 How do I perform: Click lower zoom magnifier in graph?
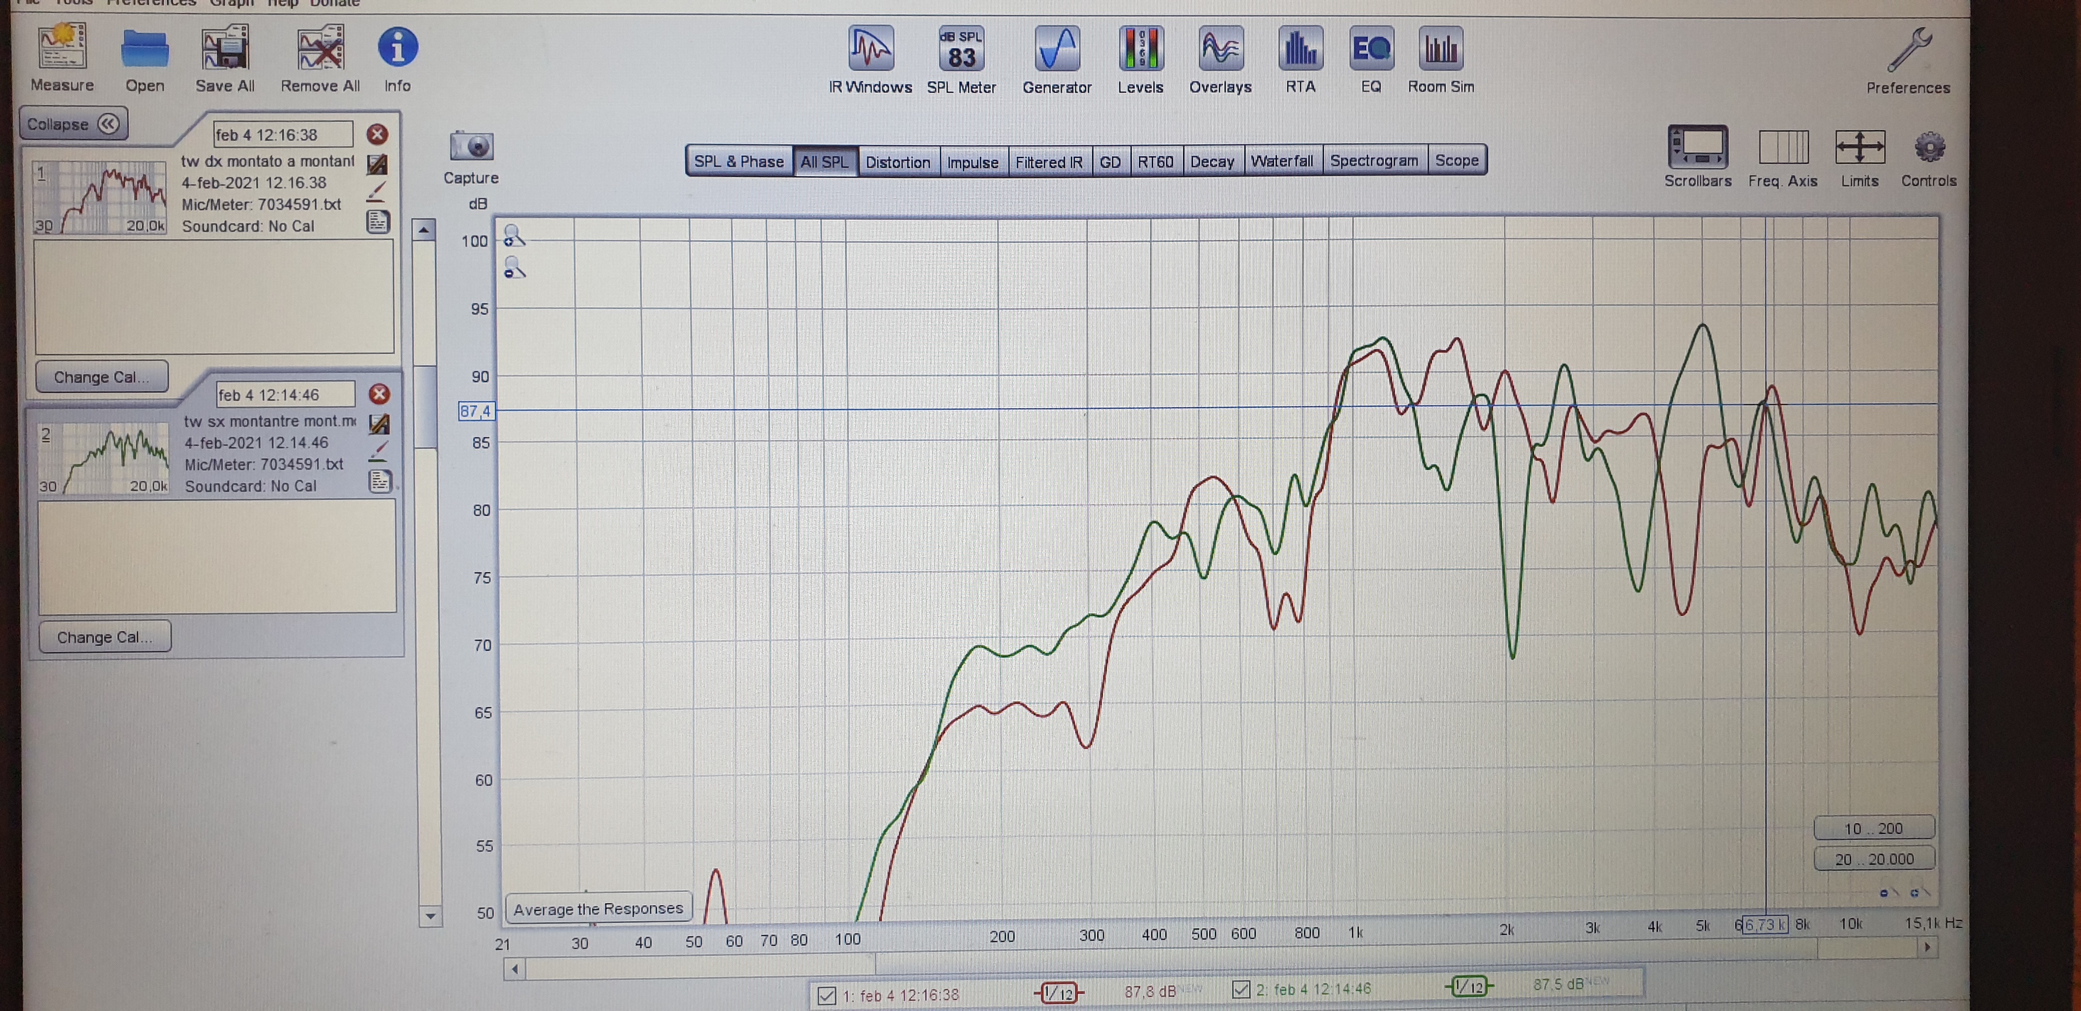click(x=514, y=267)
